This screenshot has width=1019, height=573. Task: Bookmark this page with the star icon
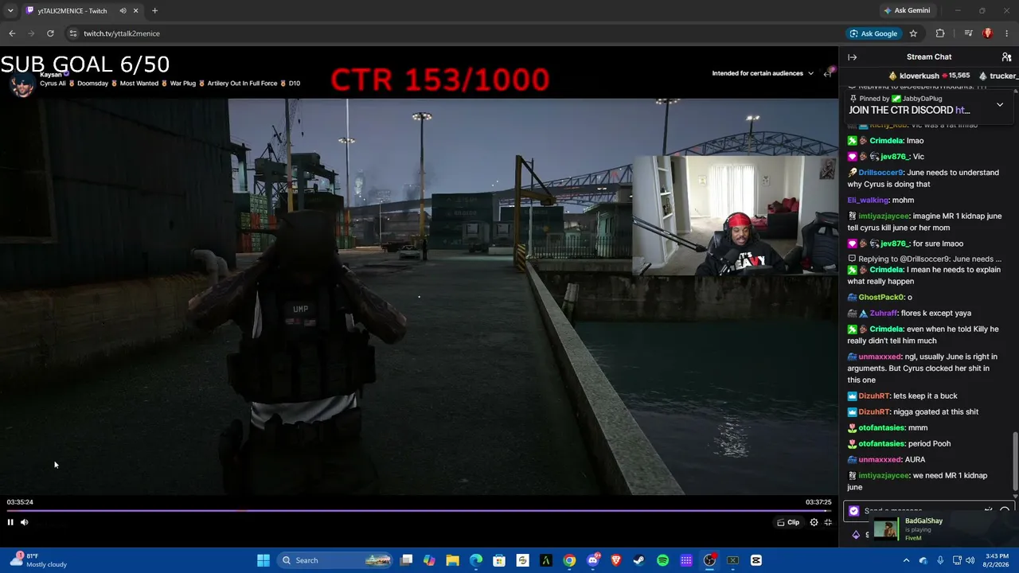coord(913,33)
